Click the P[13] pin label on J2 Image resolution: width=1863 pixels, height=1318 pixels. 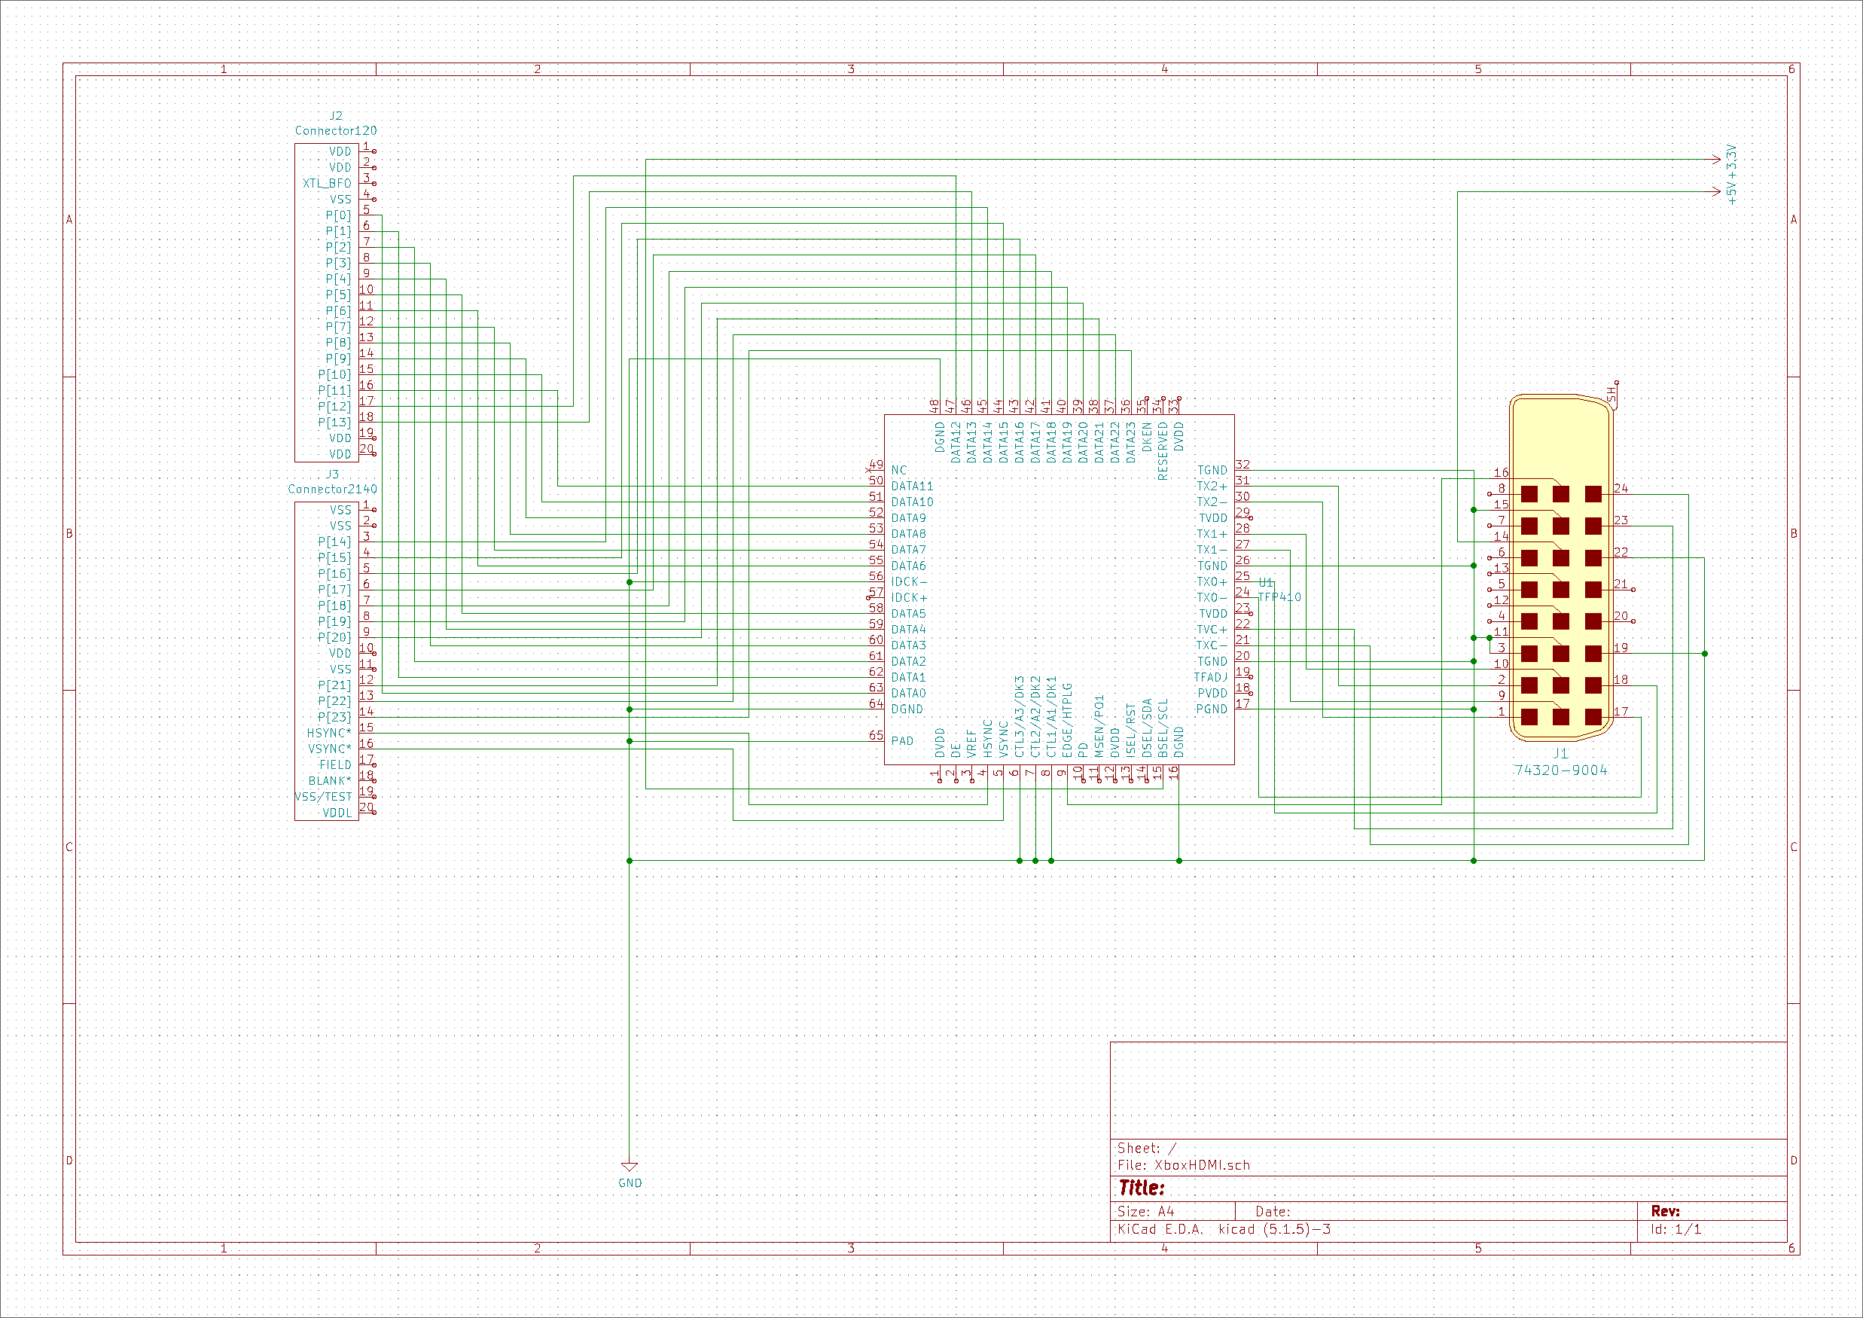pos(334,422)
